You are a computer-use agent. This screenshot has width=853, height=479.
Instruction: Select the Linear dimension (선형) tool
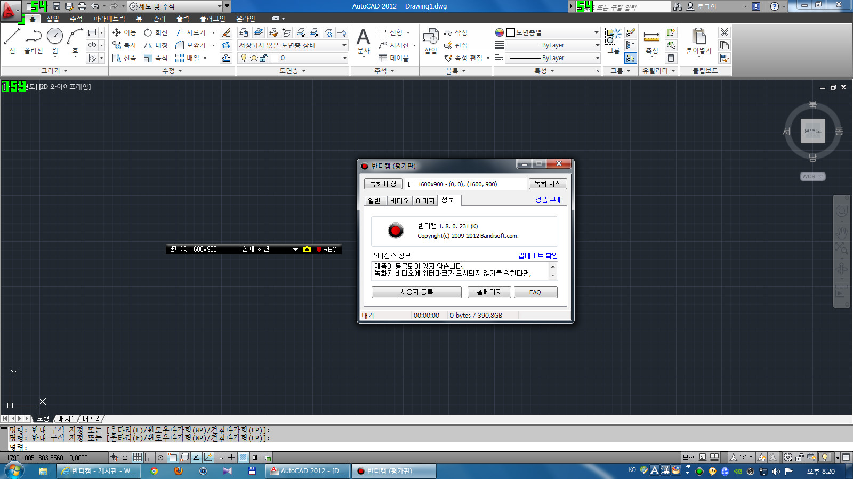[391, 32]
